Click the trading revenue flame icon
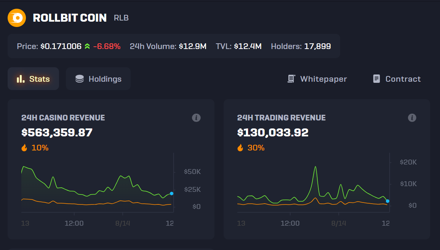The image size is (440, 250). click(x=240, y=147)
